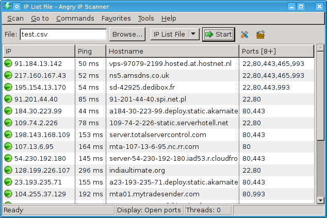Screen dimensions: 327x218
Task: Click hostname 91-201-44-40.spi.net.pl
Action: 148,99
